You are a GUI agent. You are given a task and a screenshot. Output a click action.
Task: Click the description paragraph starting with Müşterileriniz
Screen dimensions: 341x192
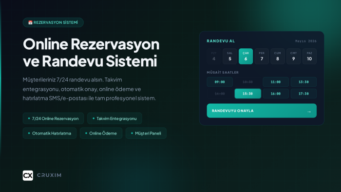(89, 89)
